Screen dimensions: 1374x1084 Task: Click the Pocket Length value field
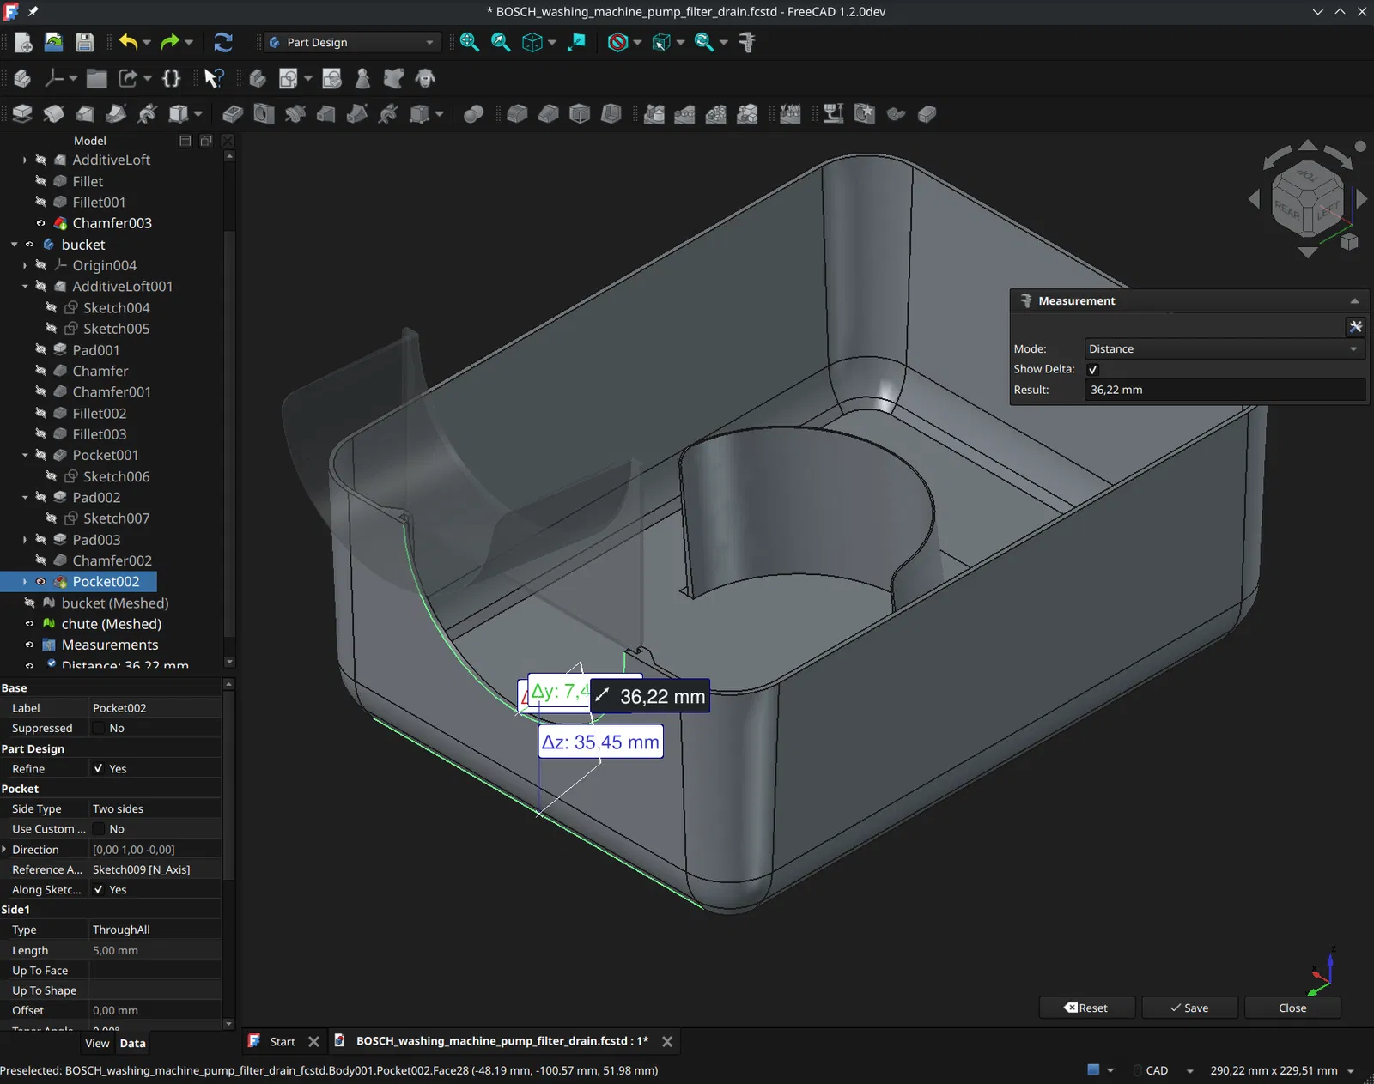(x=155, y=950)
